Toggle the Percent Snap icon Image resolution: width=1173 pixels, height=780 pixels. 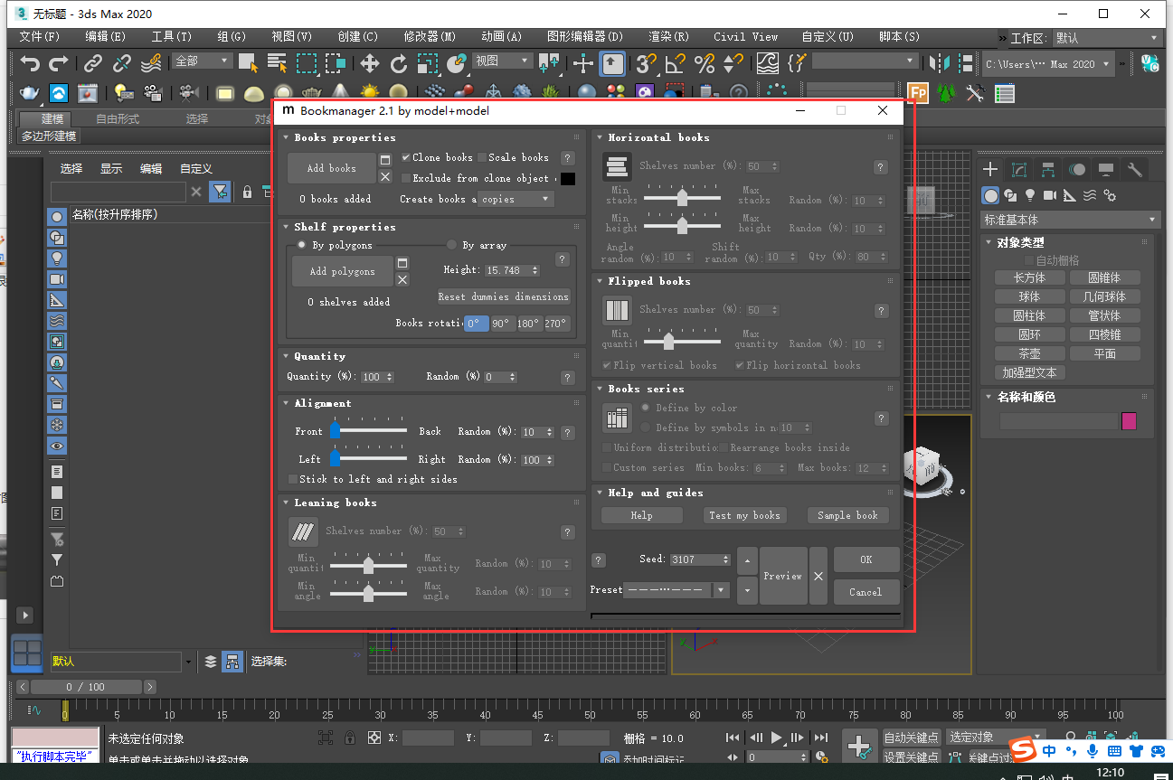coord(704,63)
